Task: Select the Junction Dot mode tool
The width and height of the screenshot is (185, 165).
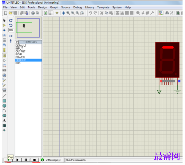Action: [4, 30]
